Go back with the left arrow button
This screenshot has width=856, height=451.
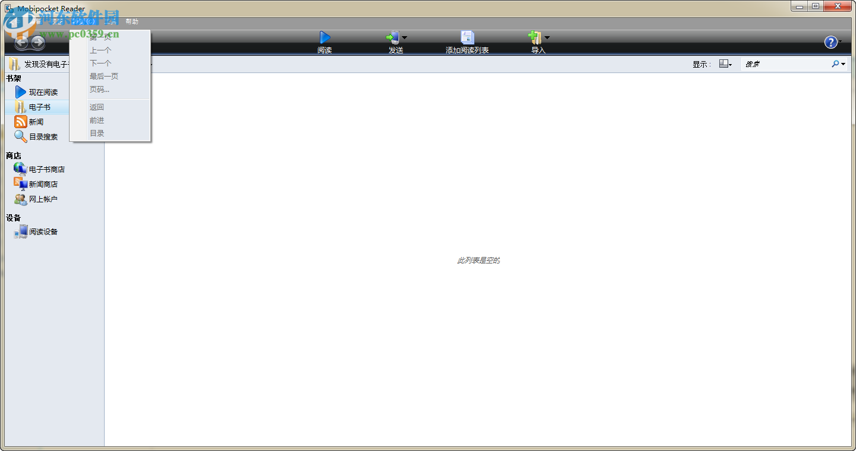tap(21, 42)
